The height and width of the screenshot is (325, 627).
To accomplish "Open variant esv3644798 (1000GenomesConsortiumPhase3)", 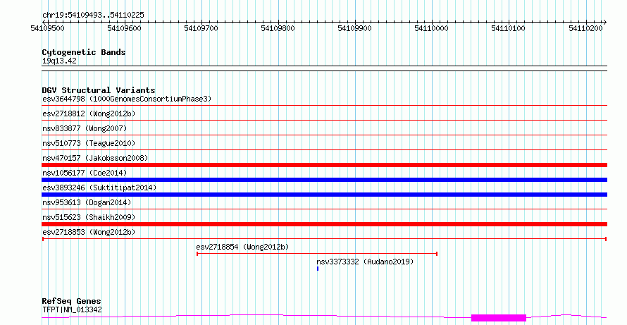I will click(x=127, y=99).
